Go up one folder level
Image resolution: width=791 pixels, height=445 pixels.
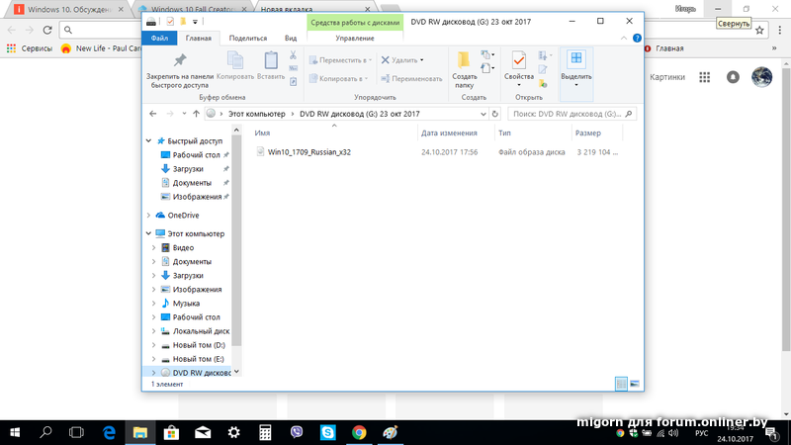(196, 114)
